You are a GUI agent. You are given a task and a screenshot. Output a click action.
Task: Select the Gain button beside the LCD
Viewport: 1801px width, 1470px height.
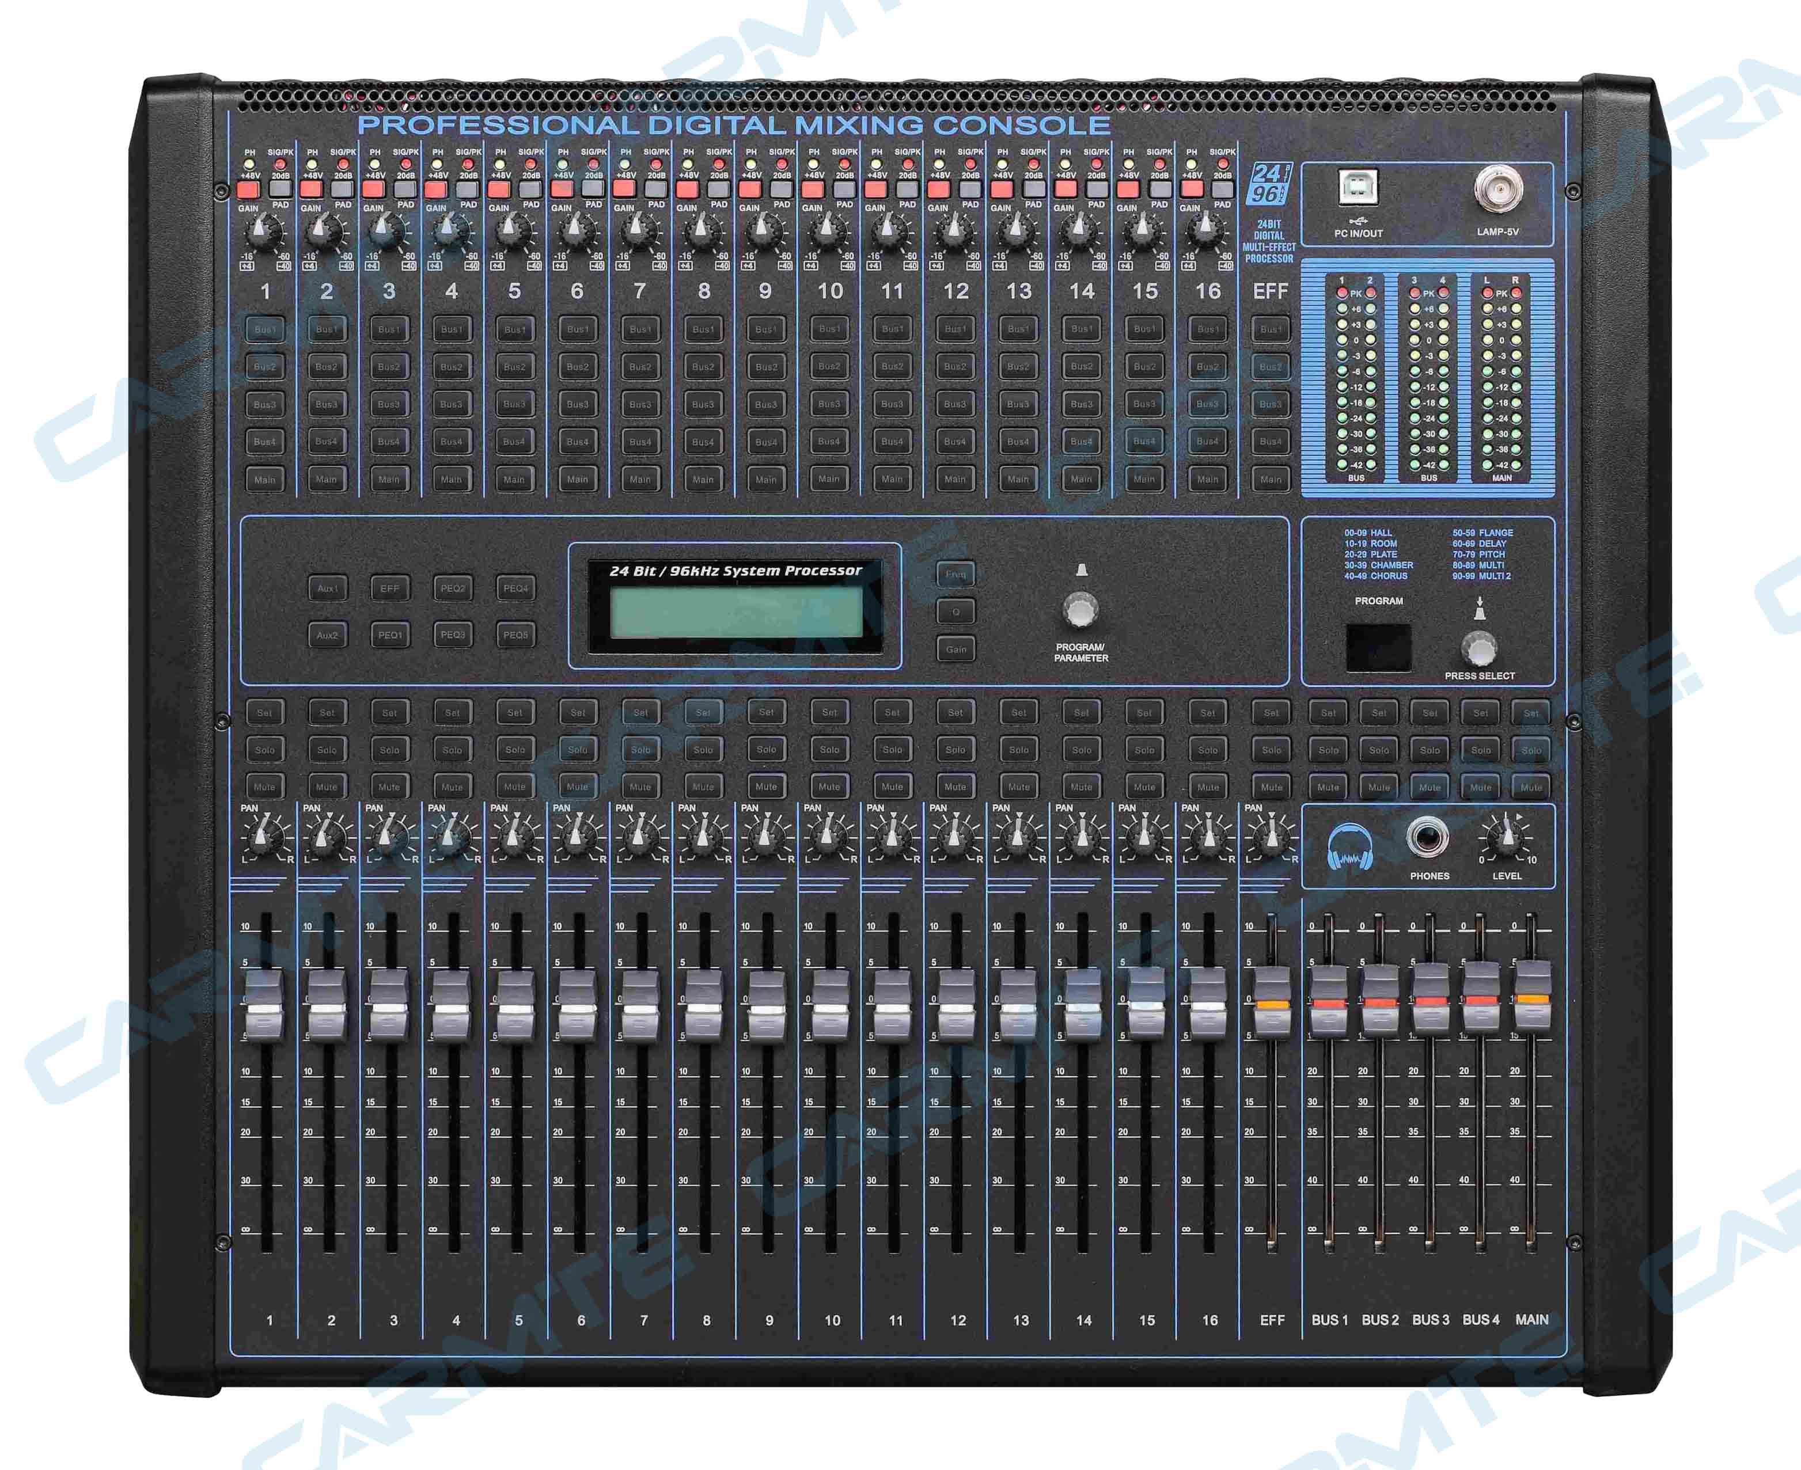click(956, 649)
